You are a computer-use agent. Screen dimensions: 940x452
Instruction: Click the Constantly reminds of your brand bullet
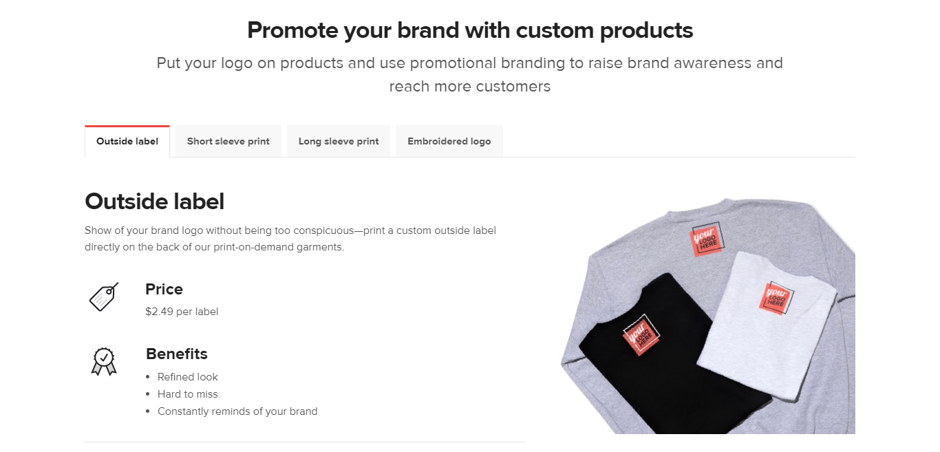pyautogui.click(x=236, y=411)
